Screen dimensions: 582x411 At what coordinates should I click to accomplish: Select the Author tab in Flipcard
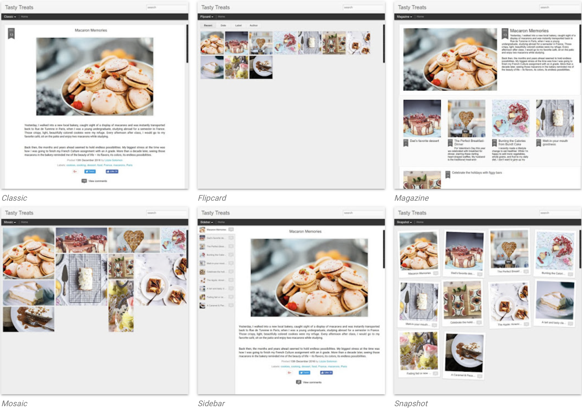click(254, 25)
